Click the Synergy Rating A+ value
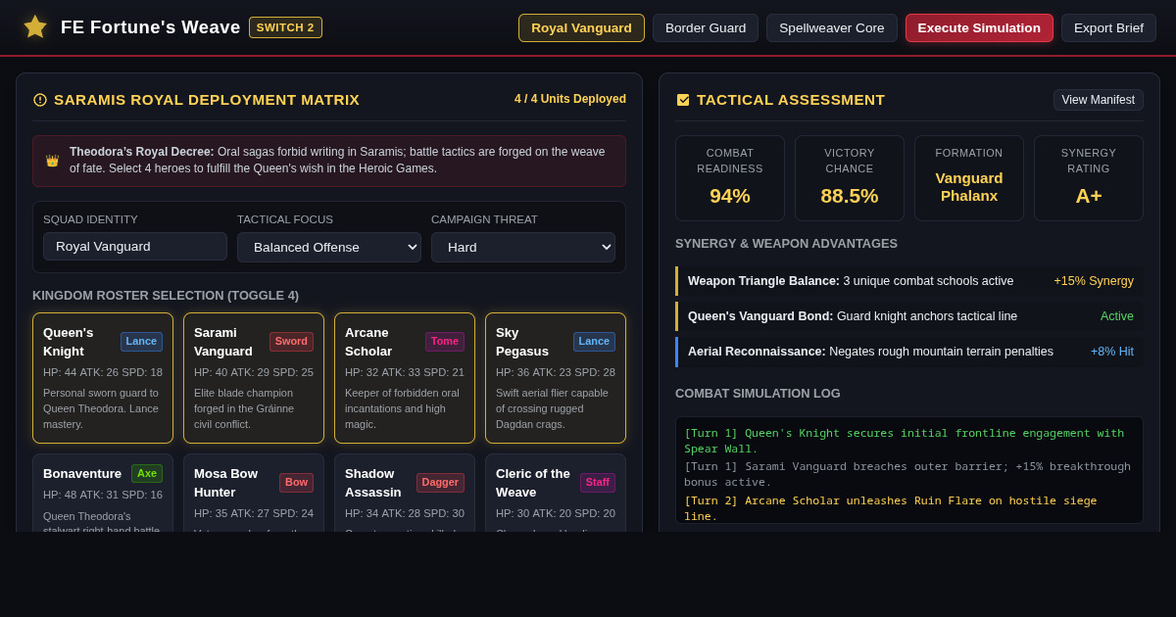The image size is (1176, 617). (1089, 196)
